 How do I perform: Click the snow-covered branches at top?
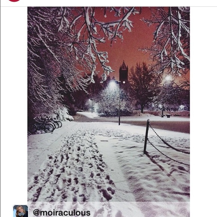pos(109,28)
